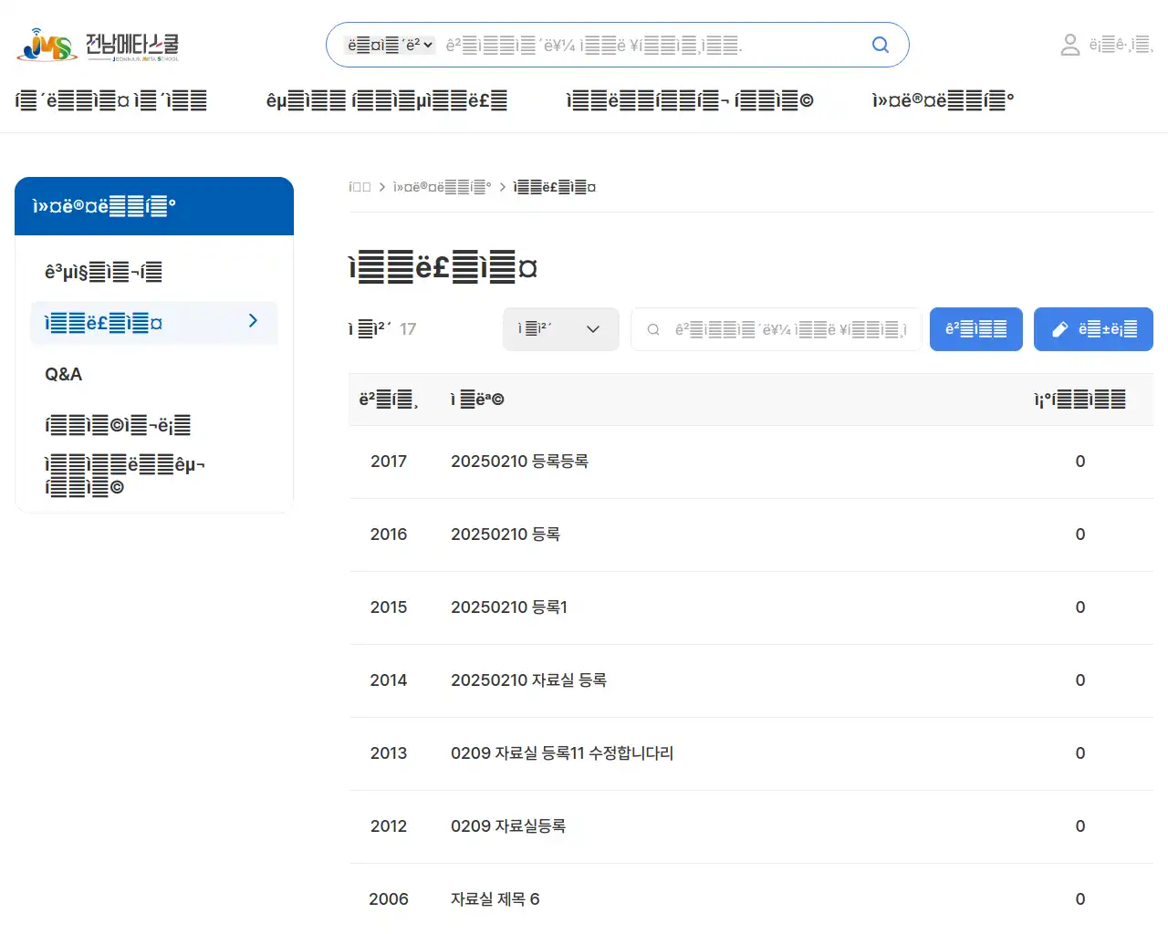Click row number 2016

(x=389, y=534)
